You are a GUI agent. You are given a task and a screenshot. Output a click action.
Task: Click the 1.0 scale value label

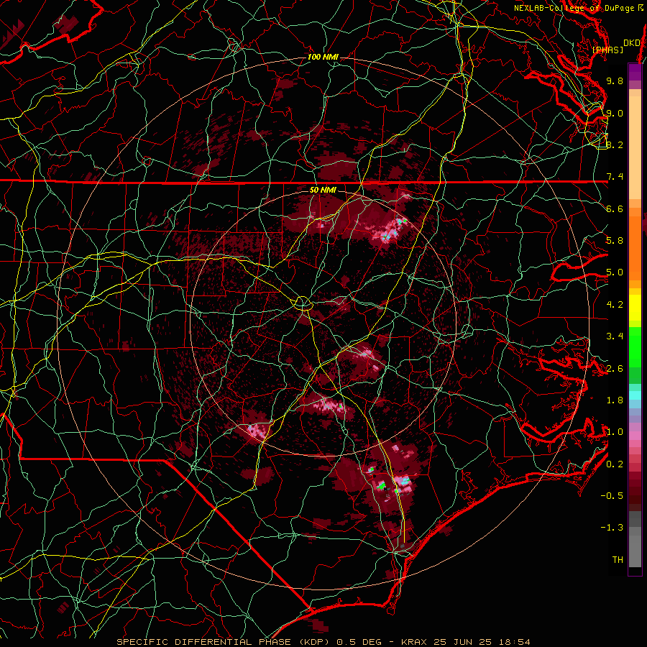coord(615,432)
